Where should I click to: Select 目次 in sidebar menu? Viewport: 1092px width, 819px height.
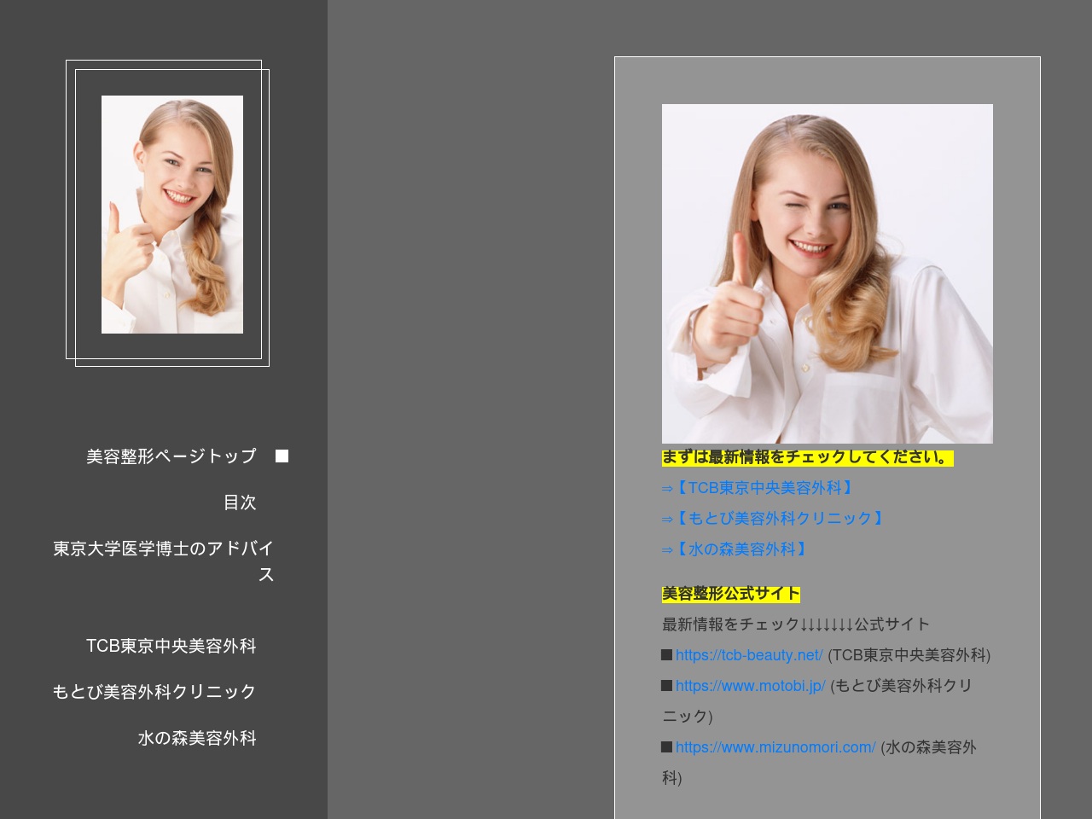pos(240,502)
